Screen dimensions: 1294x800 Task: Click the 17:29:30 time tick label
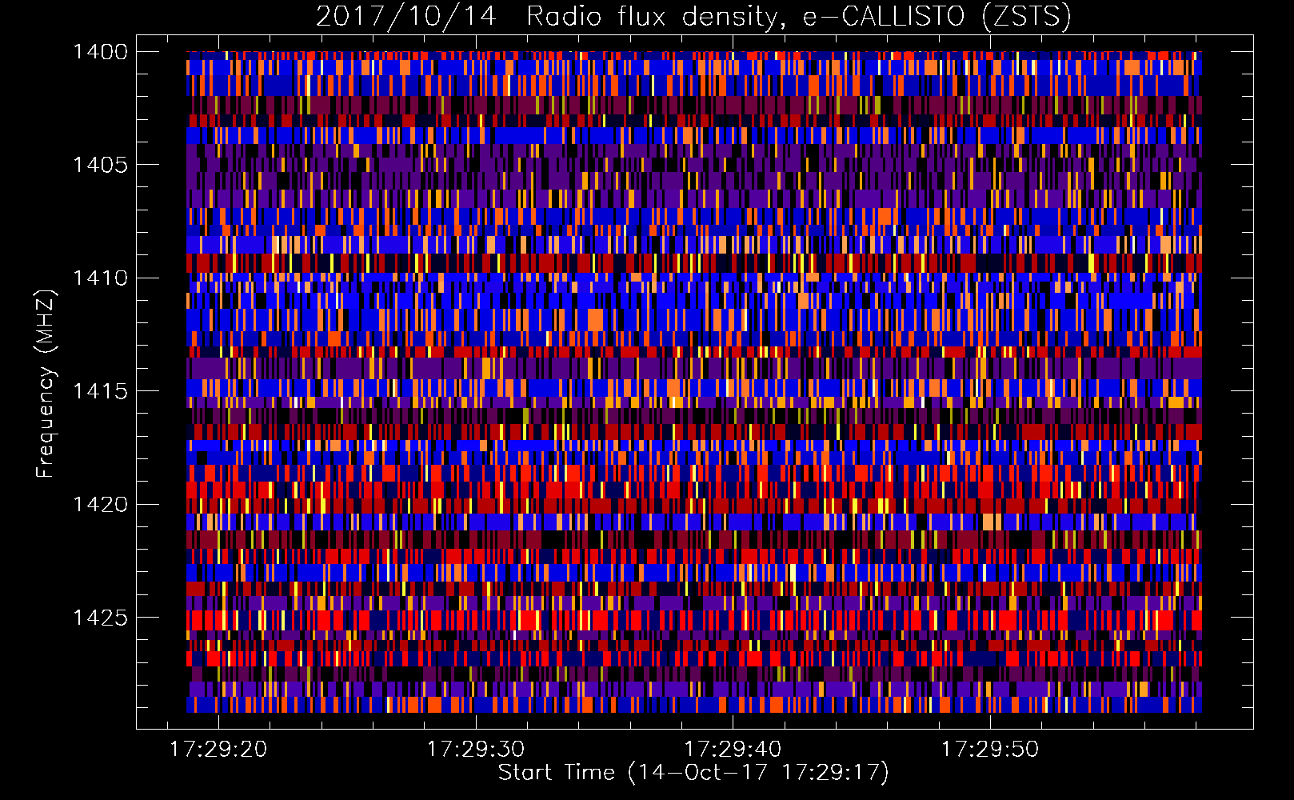476,750
